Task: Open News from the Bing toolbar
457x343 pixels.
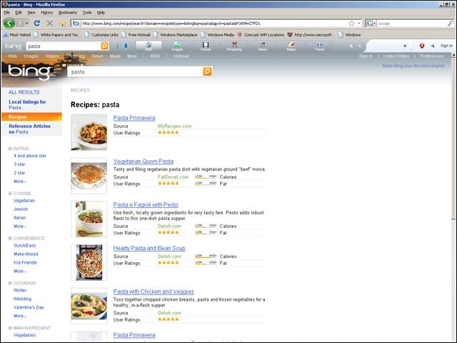Action: click(x=263, y=46)
